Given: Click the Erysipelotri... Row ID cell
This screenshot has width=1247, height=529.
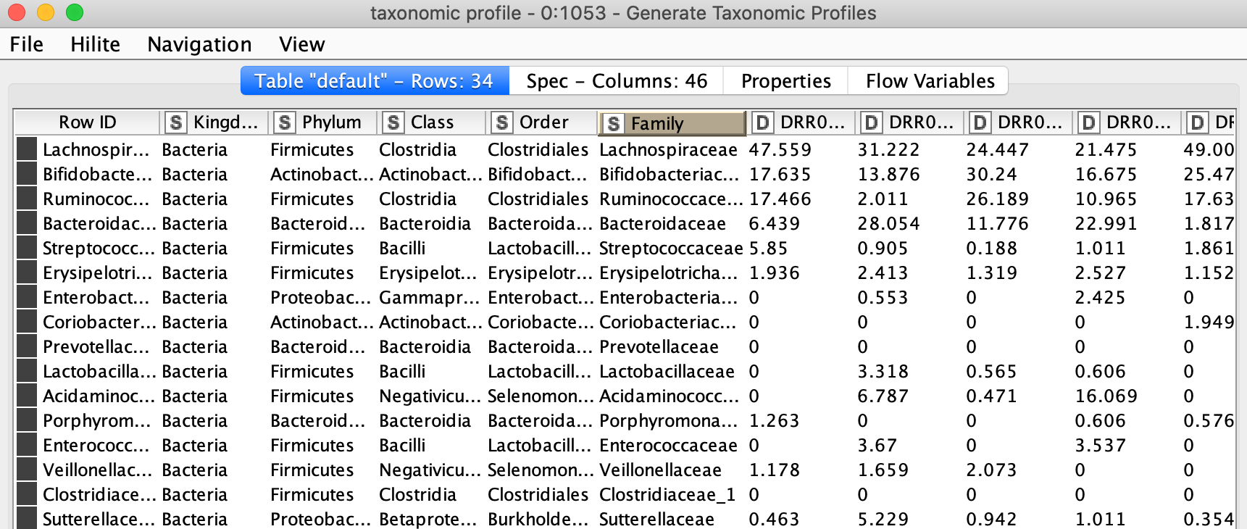Looking at the screenshot, I should point(97,272).
